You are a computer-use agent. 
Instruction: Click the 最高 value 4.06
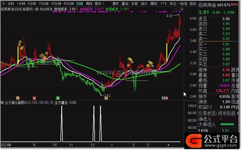click(x=226, y=75)
